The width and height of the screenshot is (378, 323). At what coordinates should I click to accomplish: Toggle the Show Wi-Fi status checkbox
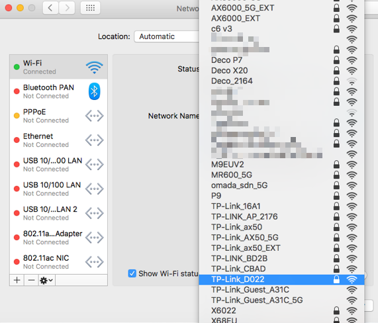pos(132,273)
